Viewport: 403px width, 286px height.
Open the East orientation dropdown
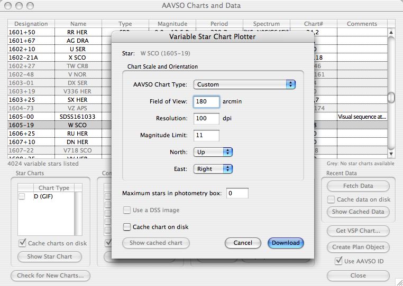(213, 169)
